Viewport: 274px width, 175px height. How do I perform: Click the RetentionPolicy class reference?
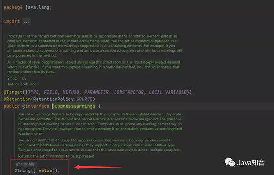click(x=53, y=99)
